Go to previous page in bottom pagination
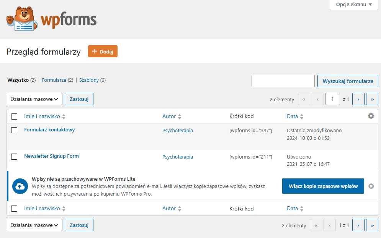Screen dimensions: 381x238 click(330, 225)
